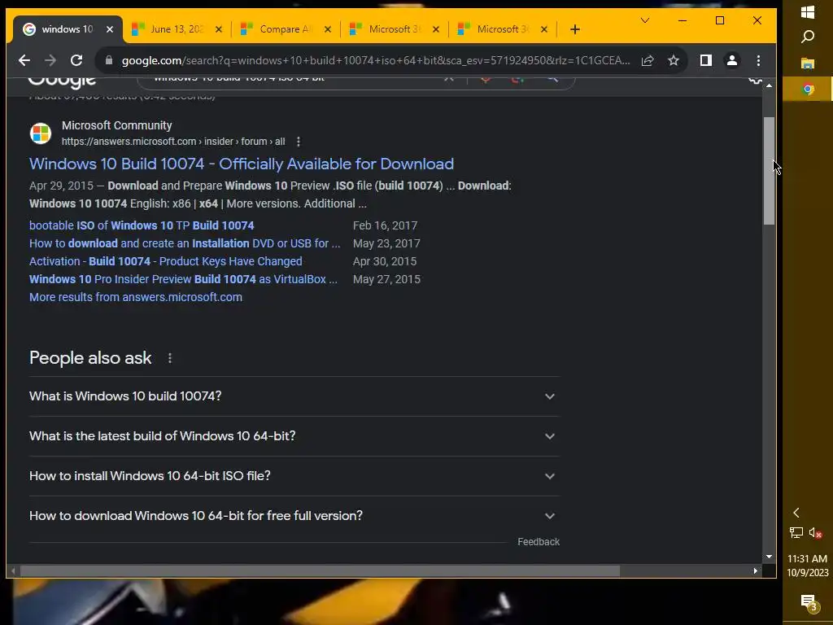Viewport: 833px width, 625px height.
Task: Click 'More results from answers.microsoft.com'
Action: [x=136, y=297]
